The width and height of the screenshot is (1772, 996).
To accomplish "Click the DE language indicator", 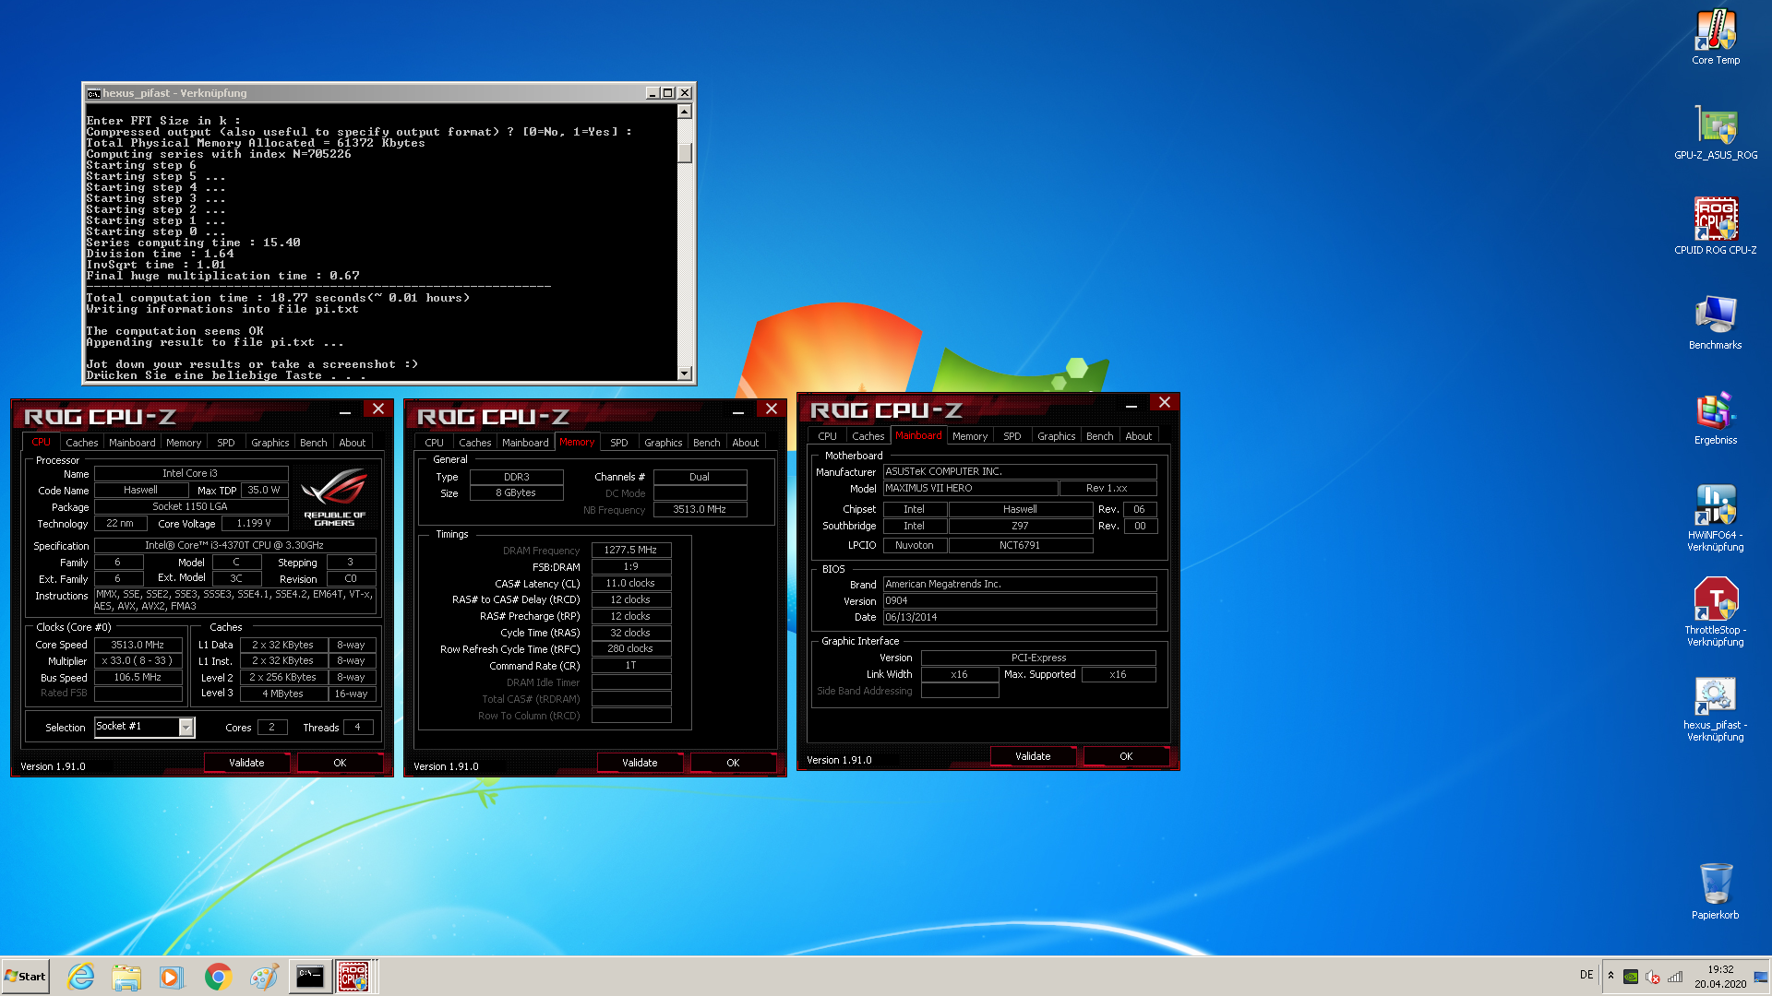I will (1586, 975).
